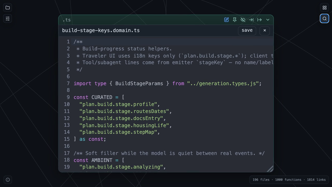Image resolution: width=332 pixels, height=187 pixels.
Task: Open the grid layout icon
Action: point(324,8)
